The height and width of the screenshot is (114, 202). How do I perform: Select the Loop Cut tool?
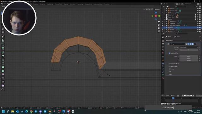pyautogui.click(x=3, y=60)
